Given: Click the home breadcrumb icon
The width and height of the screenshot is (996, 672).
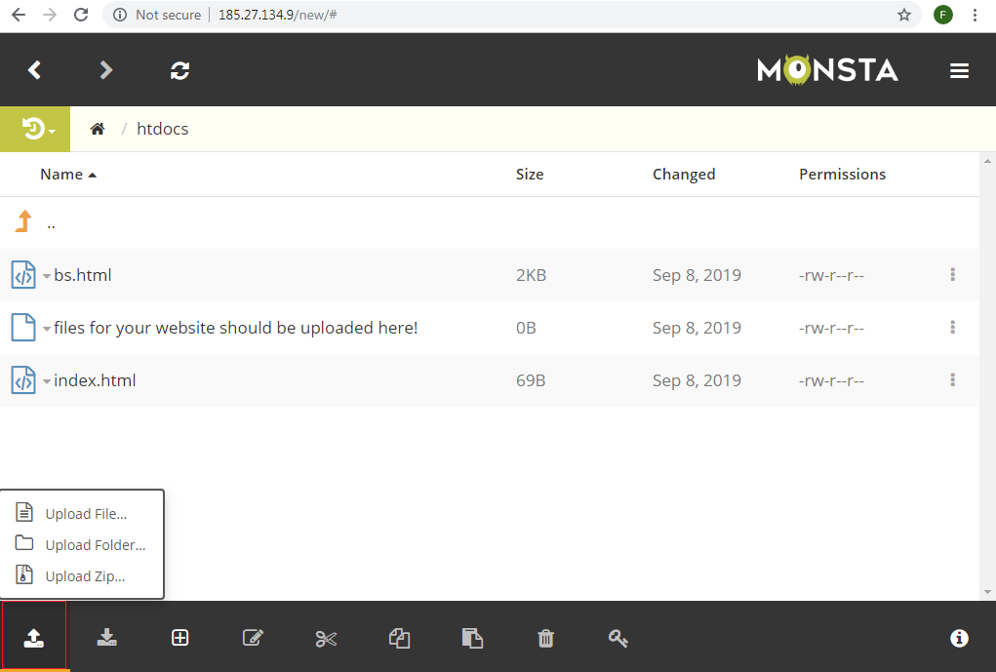Looking at the screenshot, I should click(x=97, y=128).
